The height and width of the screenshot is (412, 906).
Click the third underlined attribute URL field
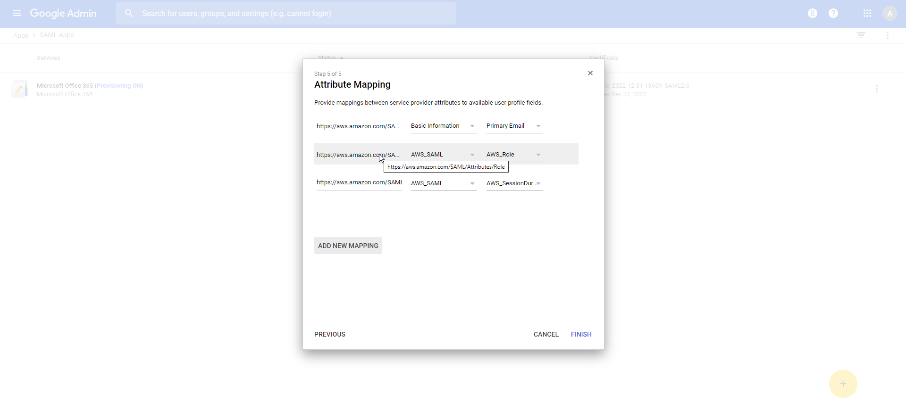point(359,182)
